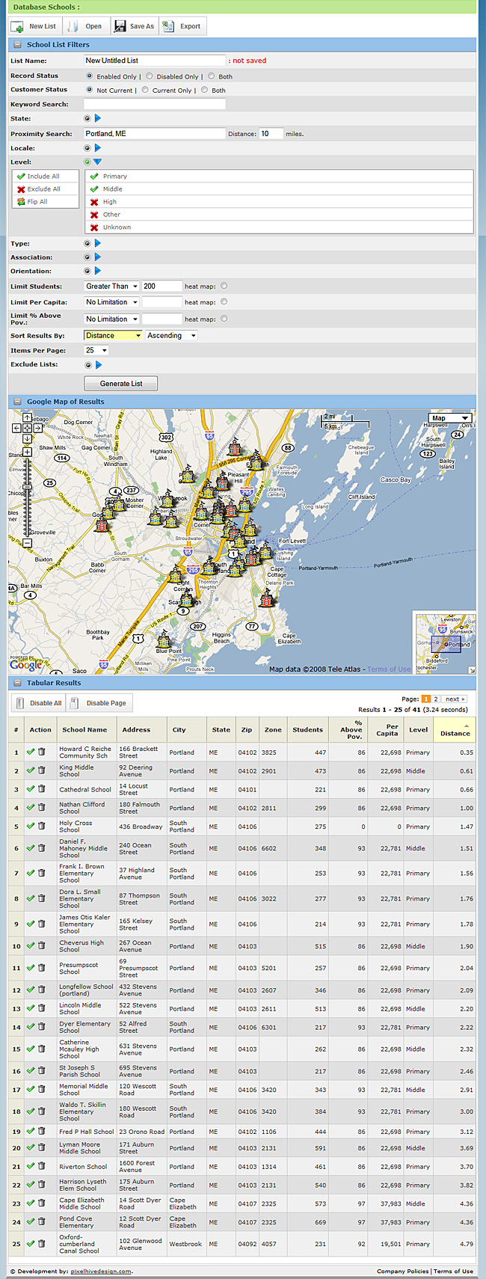Click the Save As disk icon
Viewport: 486px width, 1279px height.
120,26
